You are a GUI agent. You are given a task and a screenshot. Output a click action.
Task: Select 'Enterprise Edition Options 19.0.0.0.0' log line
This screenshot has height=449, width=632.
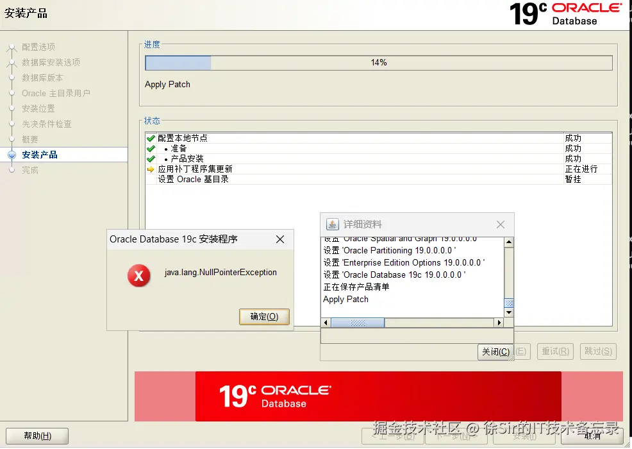click(x=404, y=262)
